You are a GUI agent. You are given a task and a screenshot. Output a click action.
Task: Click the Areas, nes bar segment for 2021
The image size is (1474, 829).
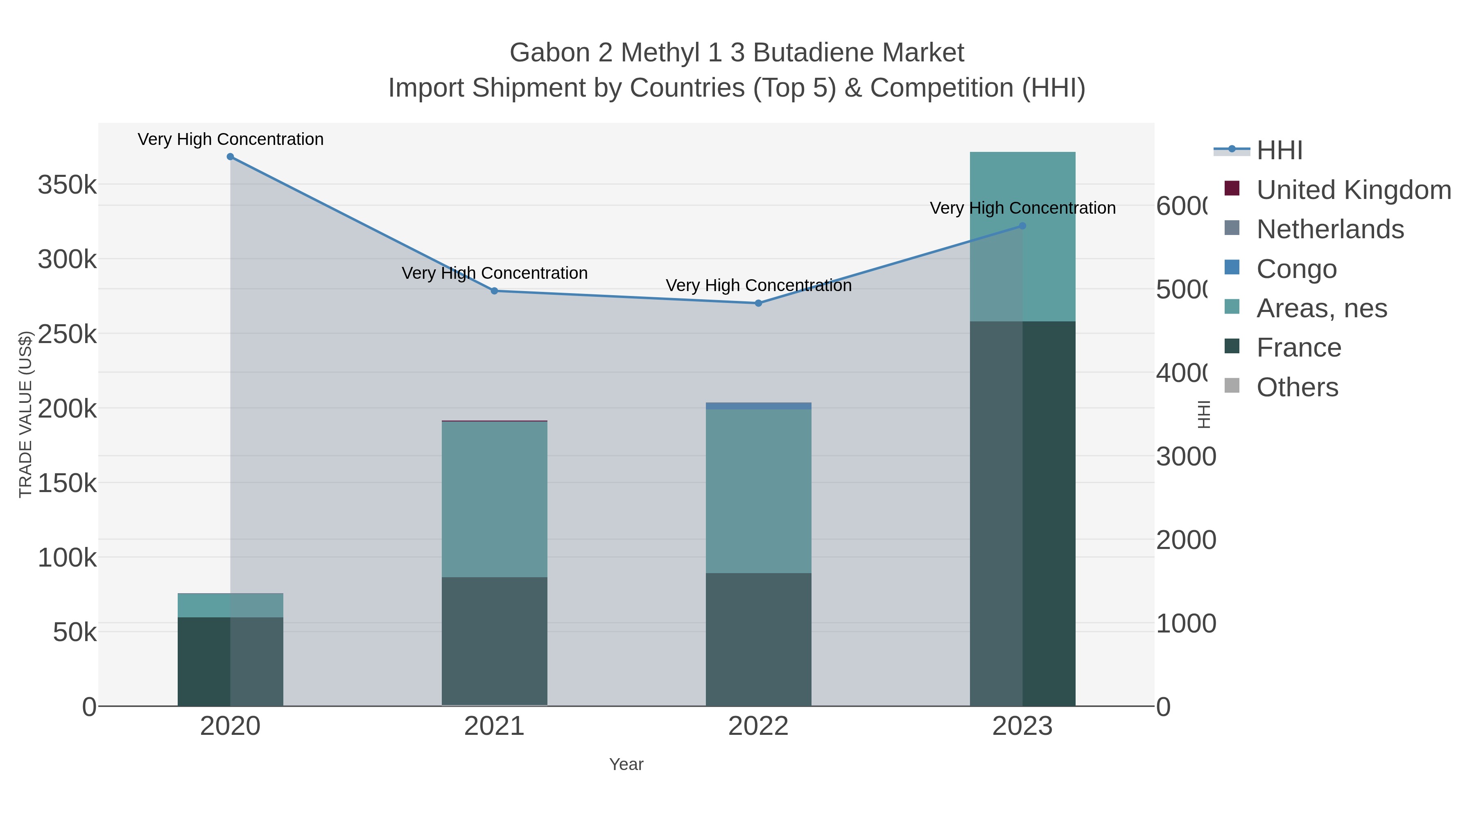click(494, 499)
